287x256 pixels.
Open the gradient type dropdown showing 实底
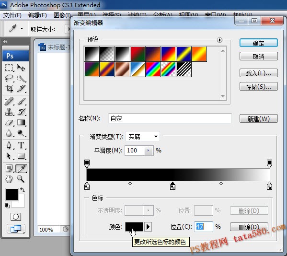tap(143, 137)
